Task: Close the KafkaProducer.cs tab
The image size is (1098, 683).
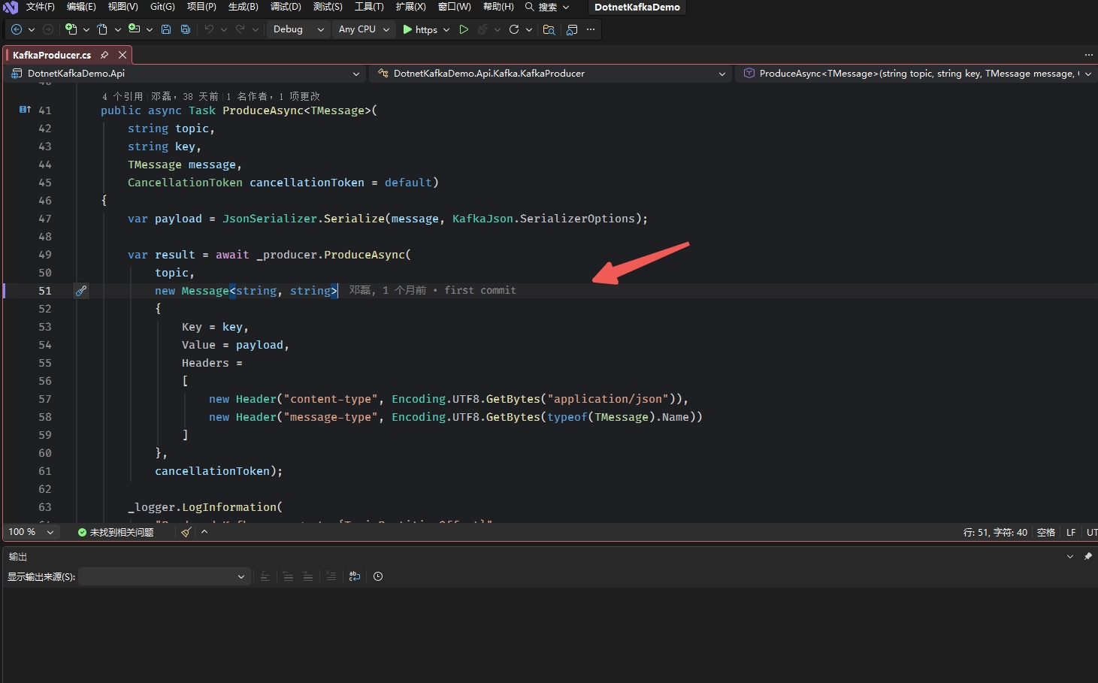Action: pos(123,55)
